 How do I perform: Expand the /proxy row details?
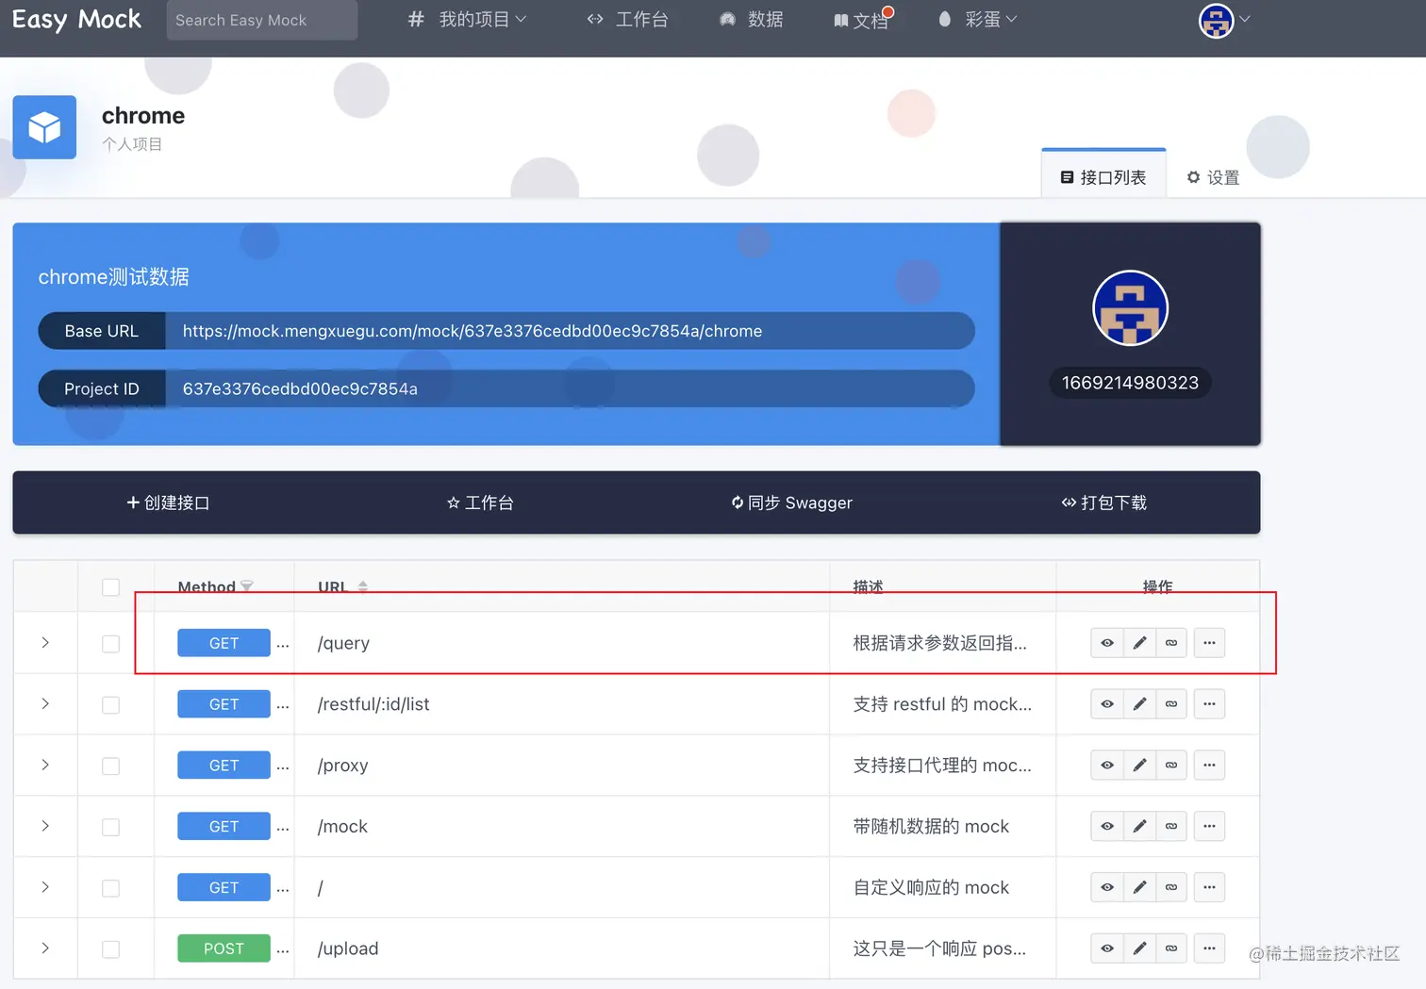click(45, 766)
